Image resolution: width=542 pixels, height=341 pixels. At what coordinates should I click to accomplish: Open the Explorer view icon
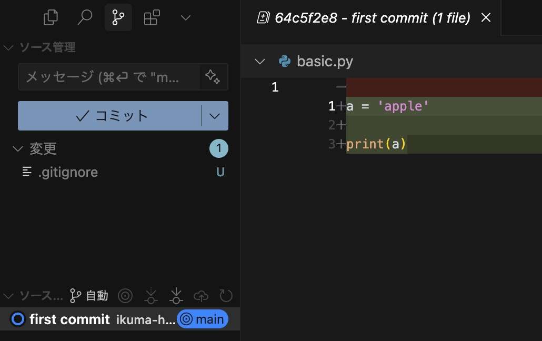tap(51, 17)
